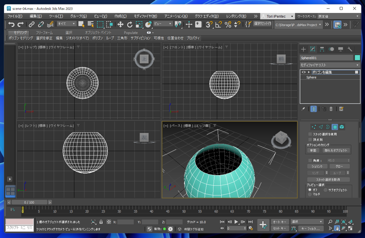
Task: Select the Vertex sub-object level icon
Action: [x=314, y=127]
